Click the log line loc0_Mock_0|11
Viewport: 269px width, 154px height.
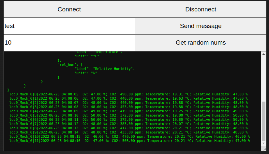[130, 141]
